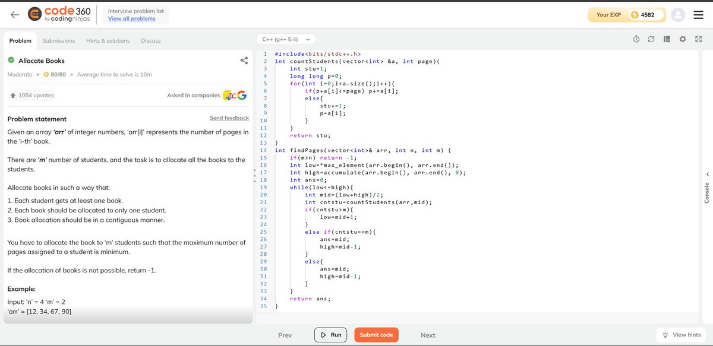Click the 'return stu;' line
713x346 pixels.
(310, 135)
